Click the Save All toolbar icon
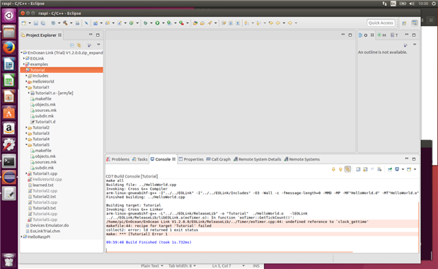 pyautogui.click(x=42, y=23)
